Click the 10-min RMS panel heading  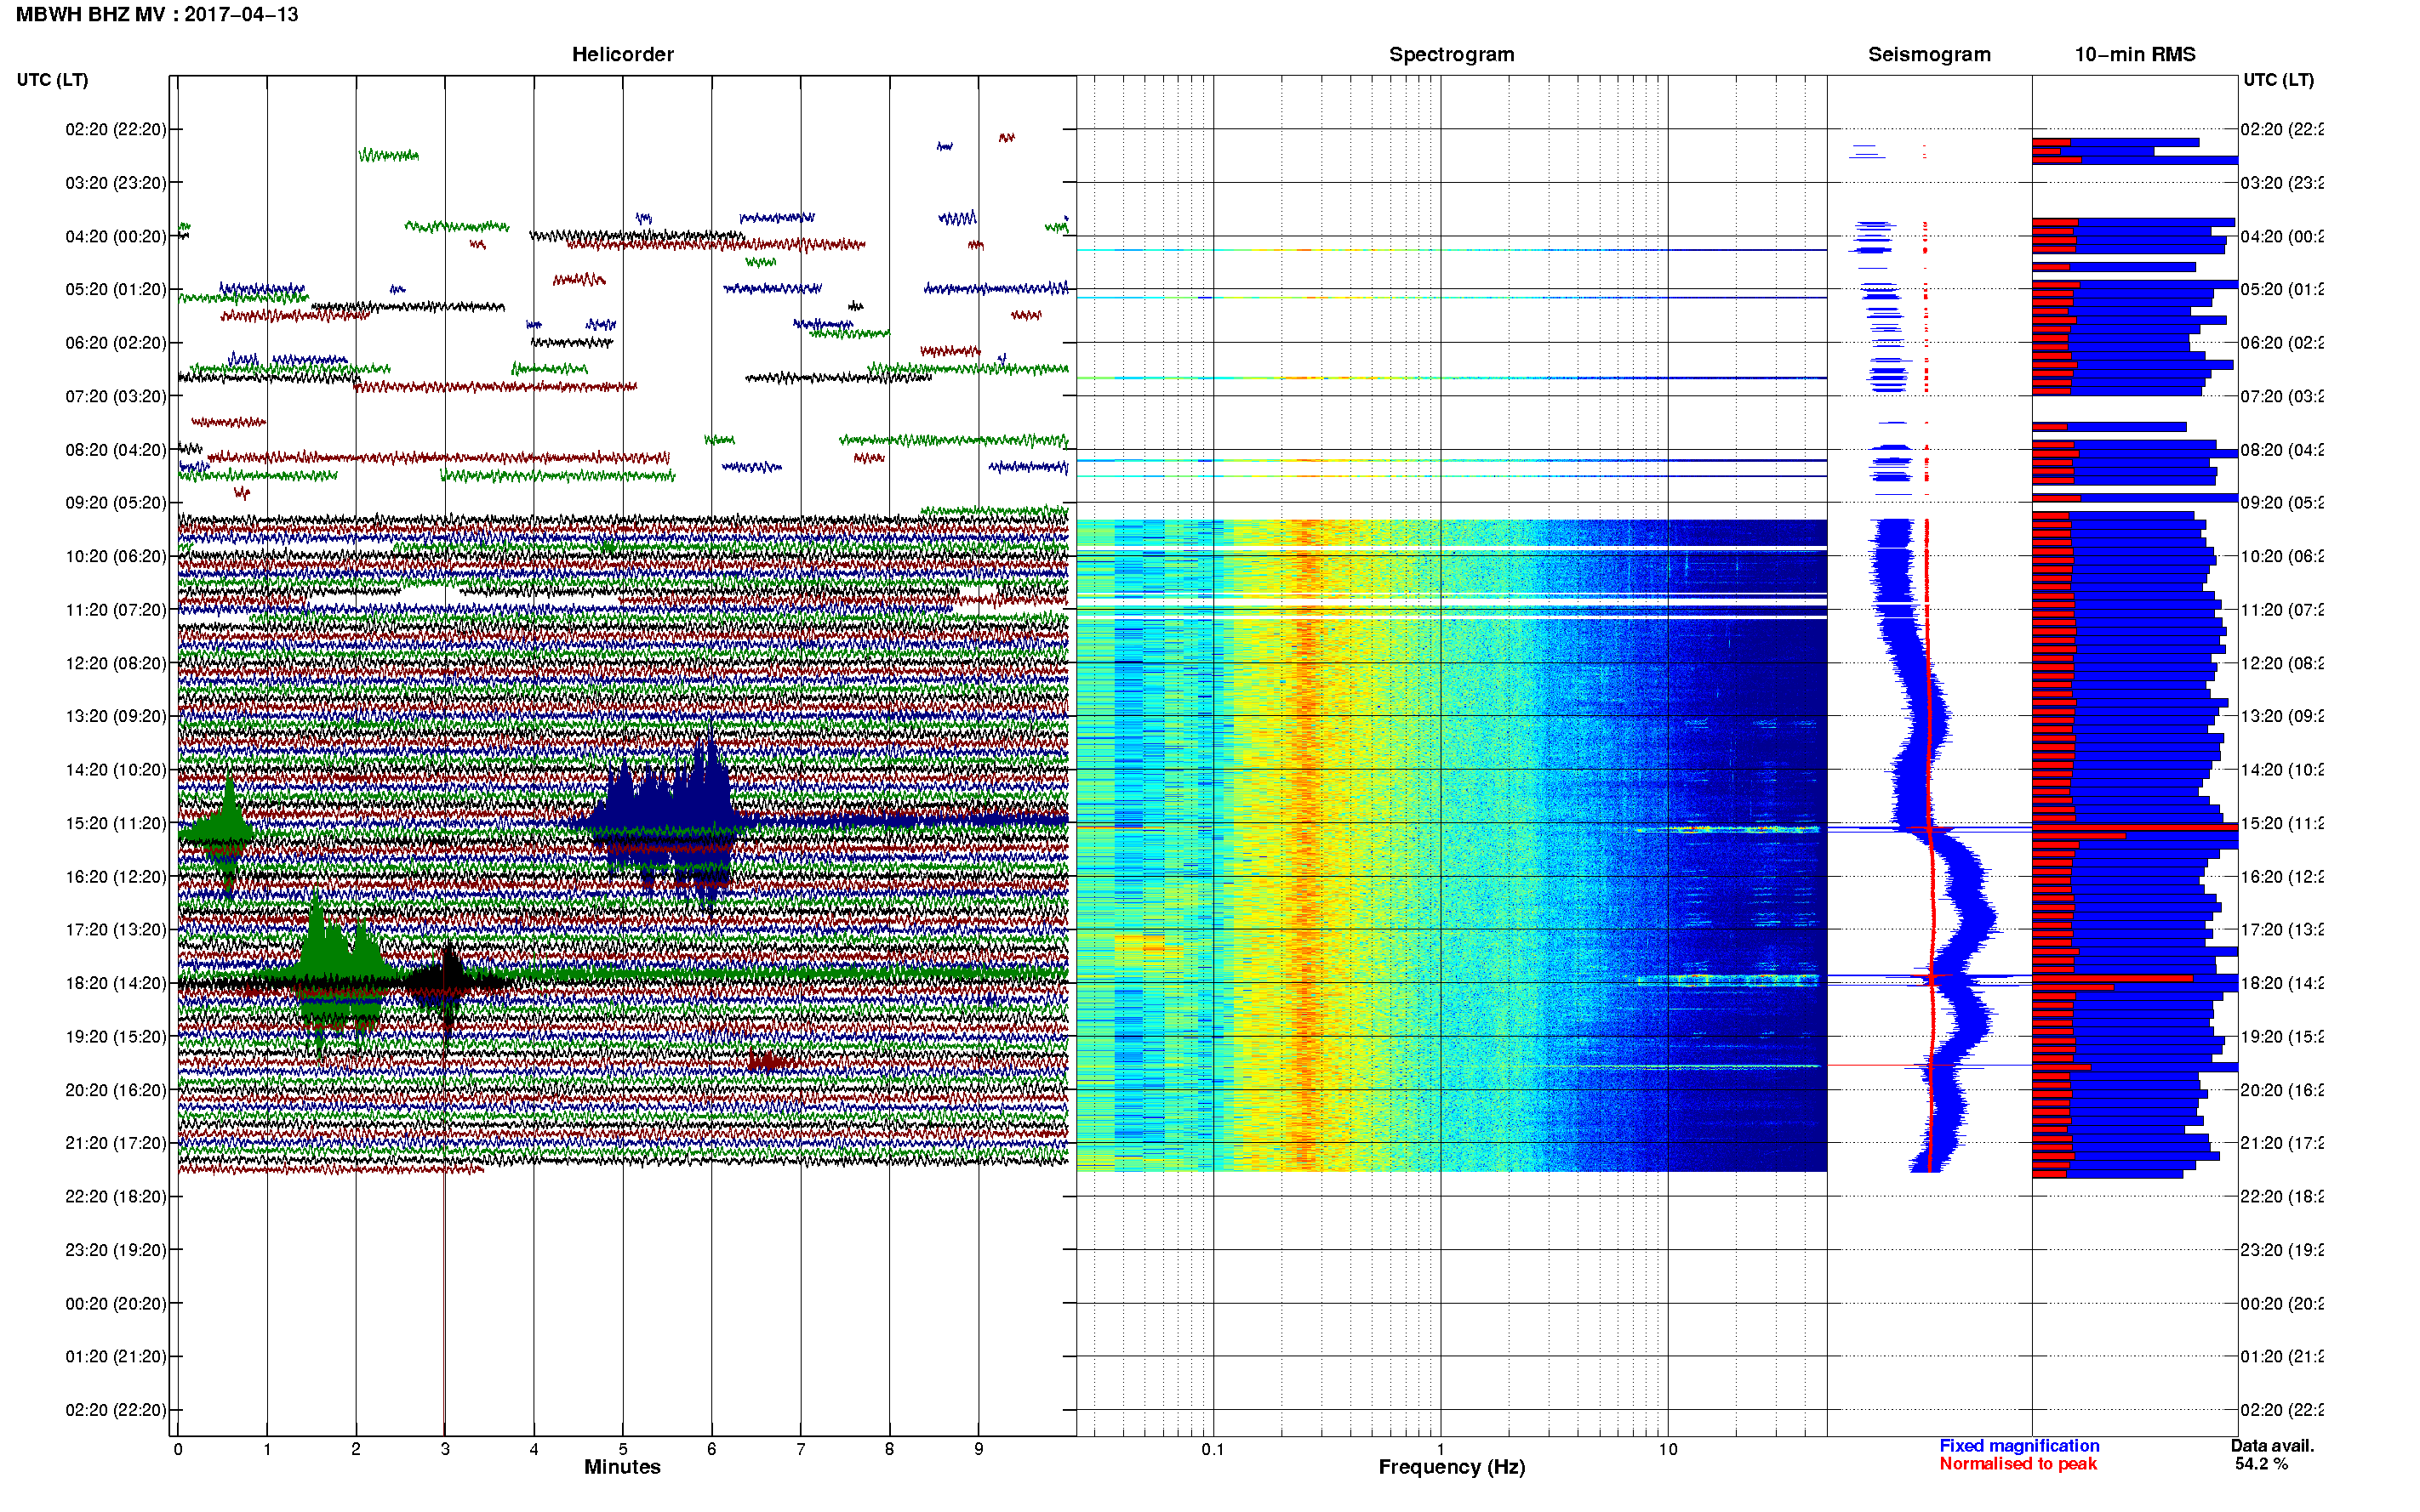tap(2134, 54)
